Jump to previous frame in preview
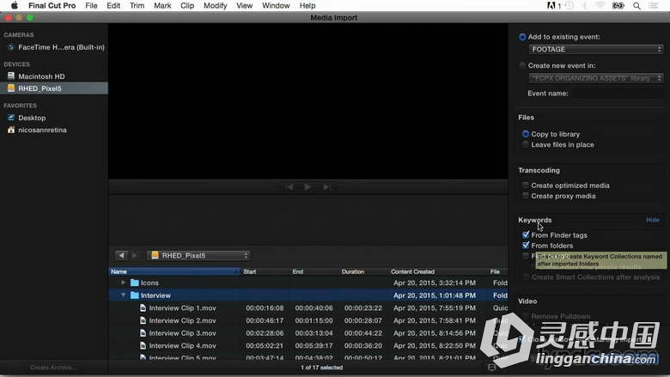 [290, 187]
